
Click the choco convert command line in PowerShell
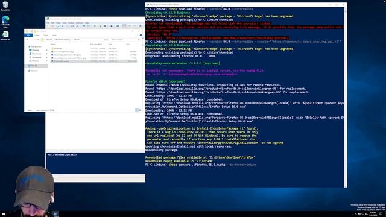tap(201, 165)
